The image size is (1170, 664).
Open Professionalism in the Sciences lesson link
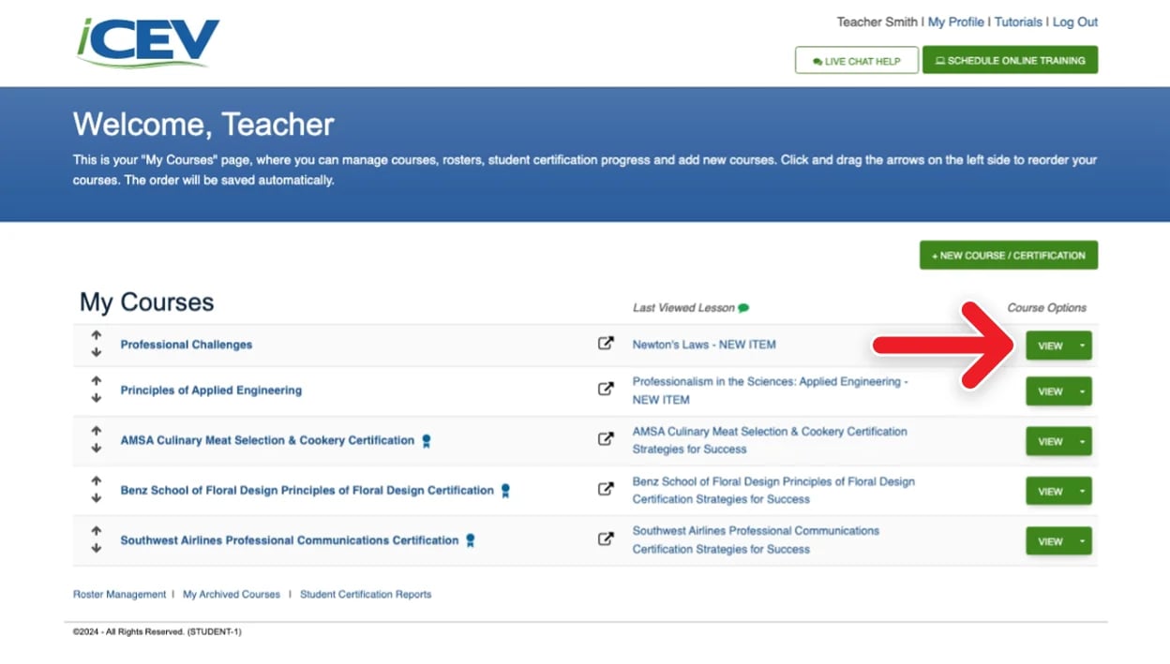click(771, 391)
